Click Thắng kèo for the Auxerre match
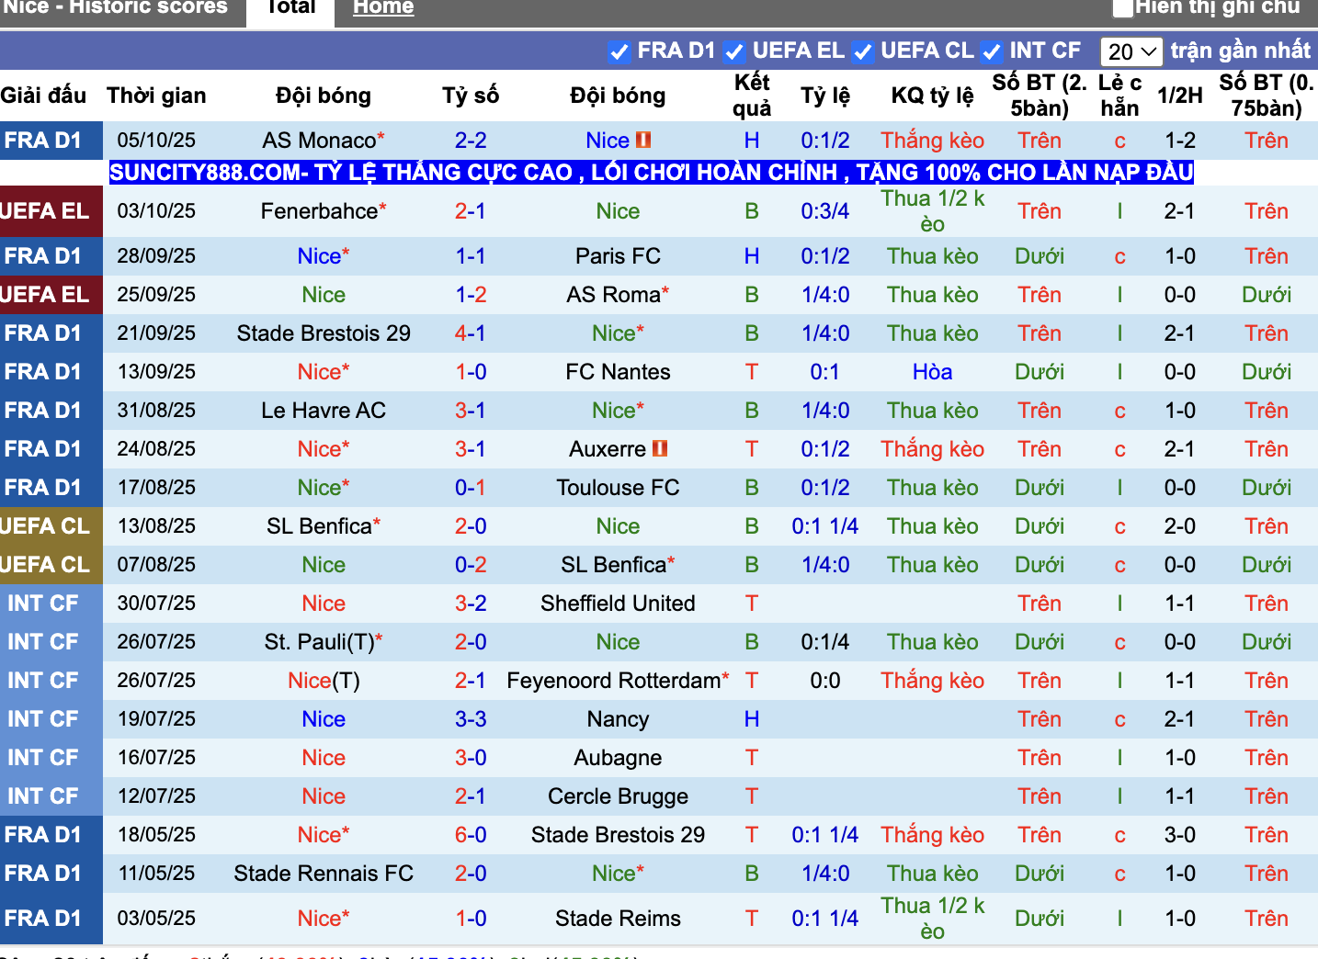The height and width of the screenshot is (959, 1318). 932,449
